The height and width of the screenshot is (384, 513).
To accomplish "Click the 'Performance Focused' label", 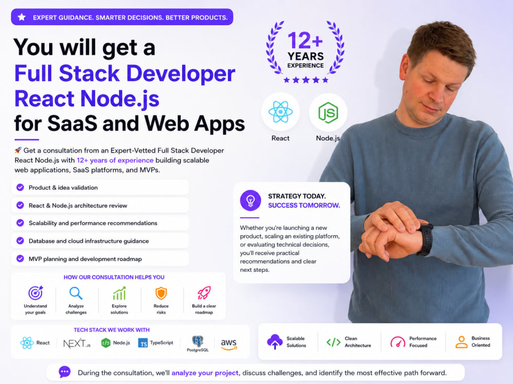I will pyautogui.click(x=423, y=342).
